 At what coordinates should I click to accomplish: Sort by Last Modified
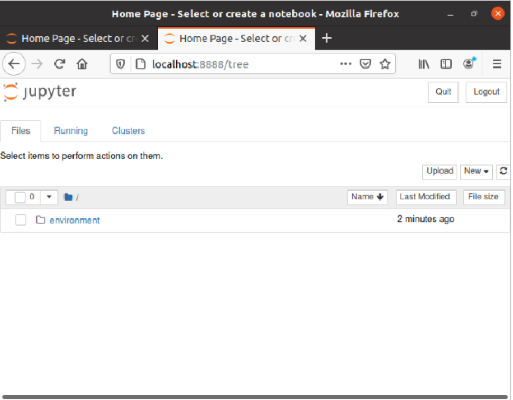tap(426, 197)
